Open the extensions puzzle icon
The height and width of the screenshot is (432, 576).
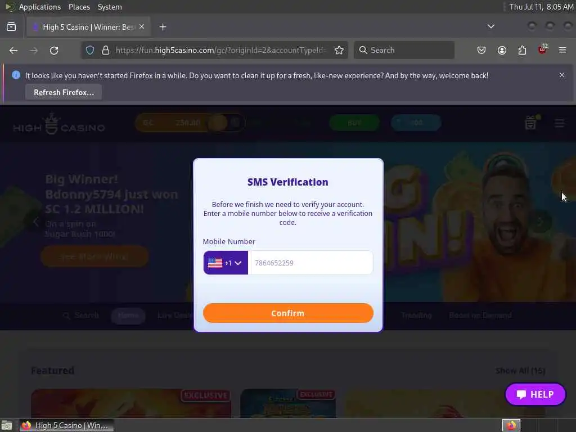[x=522, y=50]
